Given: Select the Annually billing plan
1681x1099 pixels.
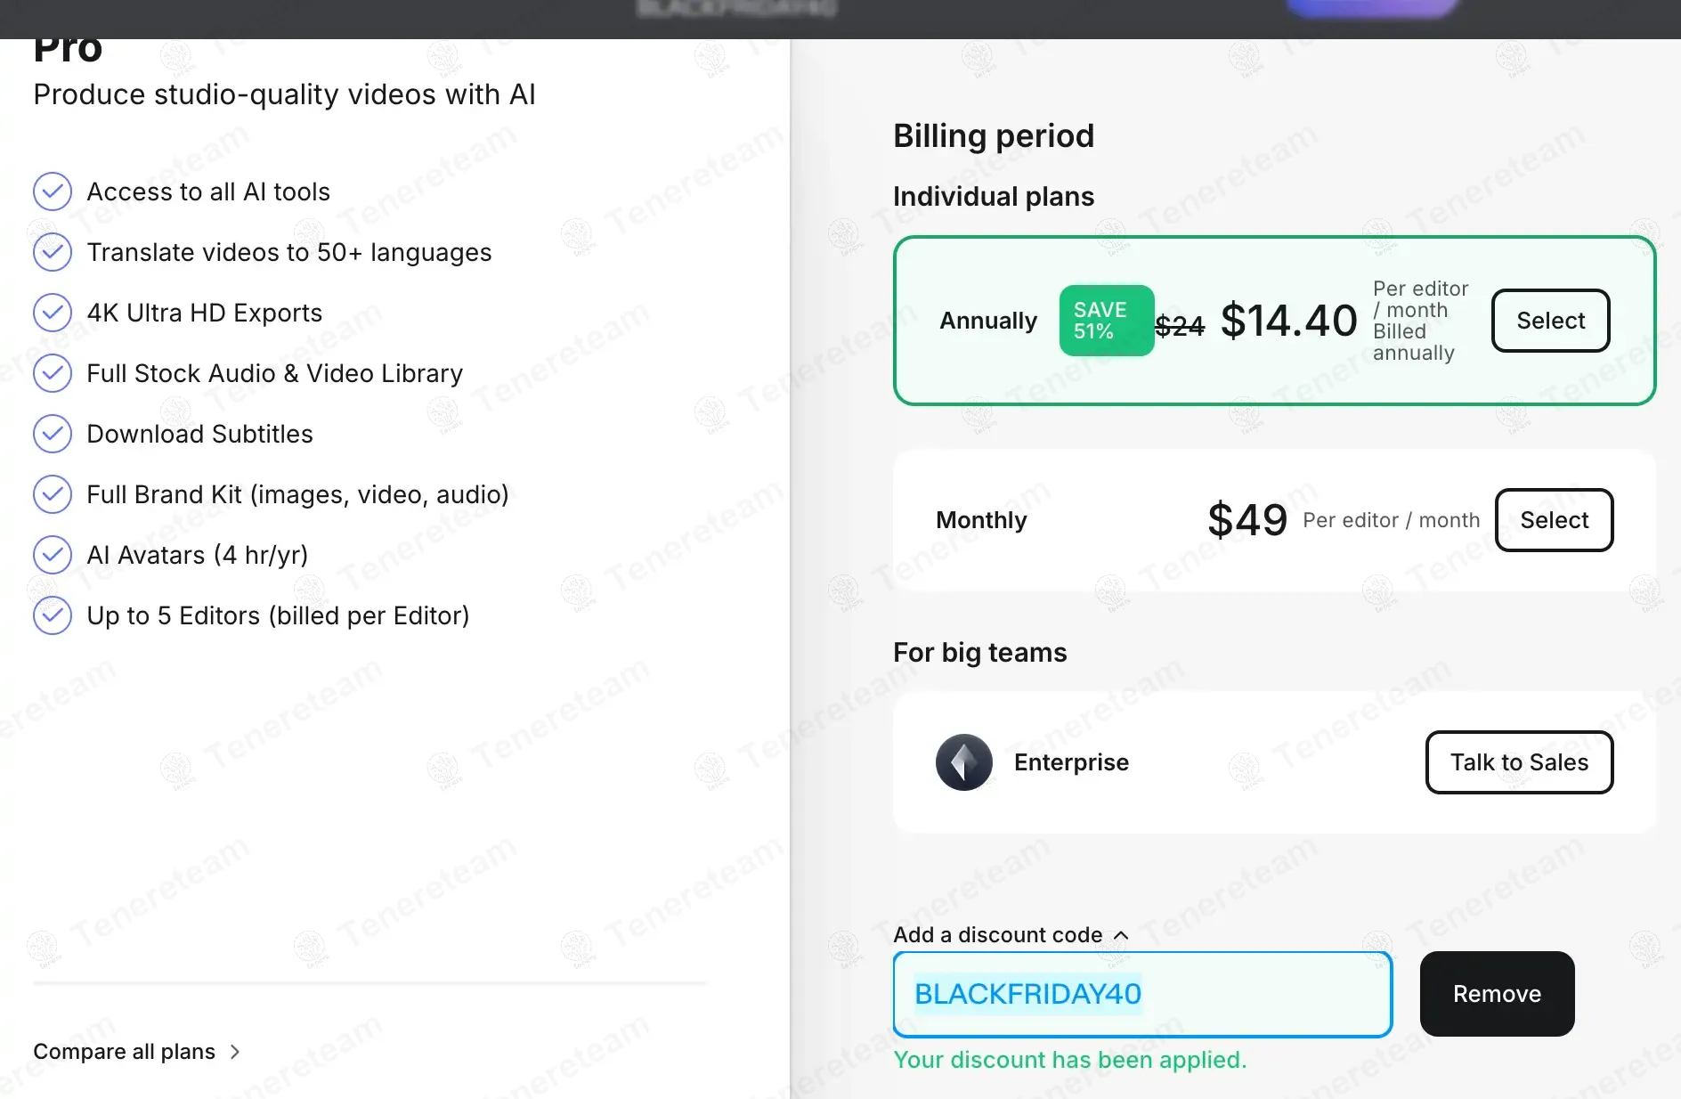Looking at the screenshot, I should click(1550, 321).
